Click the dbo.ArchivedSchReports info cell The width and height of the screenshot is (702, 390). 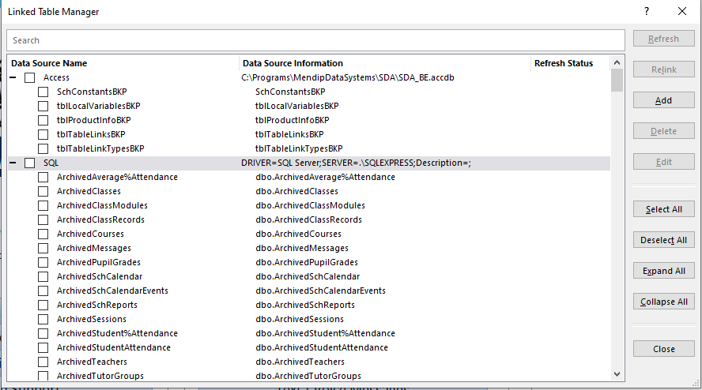pos(305,305)
